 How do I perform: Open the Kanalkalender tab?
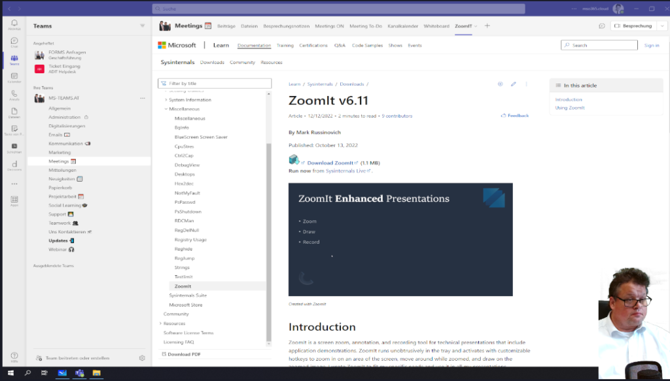(x=402, y=26)
